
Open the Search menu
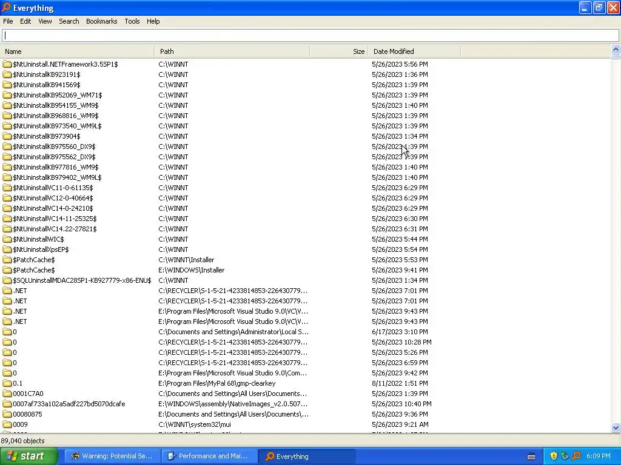[x=69, y=21]
